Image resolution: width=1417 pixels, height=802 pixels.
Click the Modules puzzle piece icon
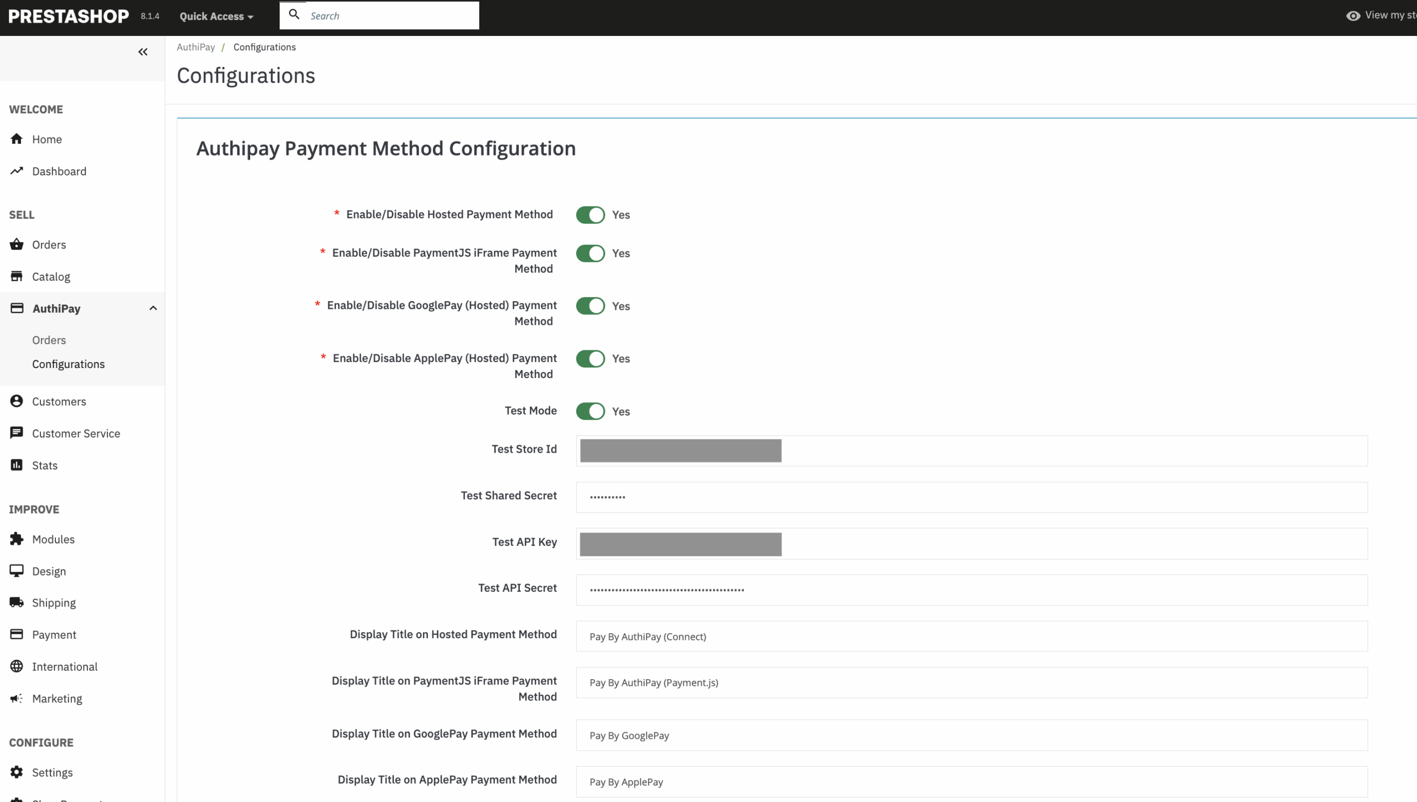click(17, 539)
